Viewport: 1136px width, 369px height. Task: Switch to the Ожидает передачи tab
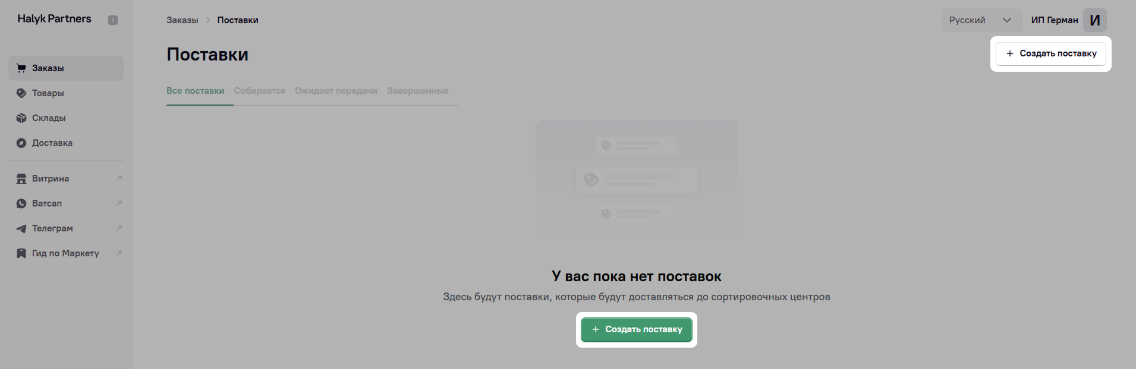pos(336,91)
